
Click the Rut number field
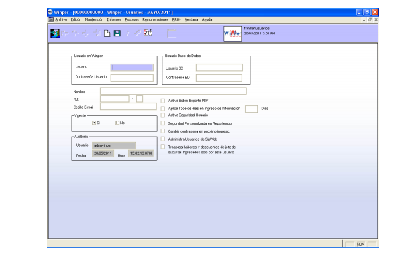pyautogui.click(x=115, y=99)
